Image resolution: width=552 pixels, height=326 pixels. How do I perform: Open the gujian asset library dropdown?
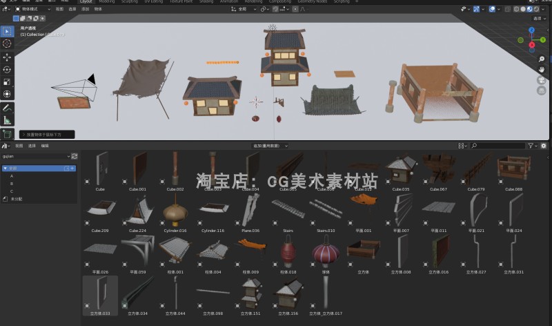pyautogui.click(x=36, y=156)
